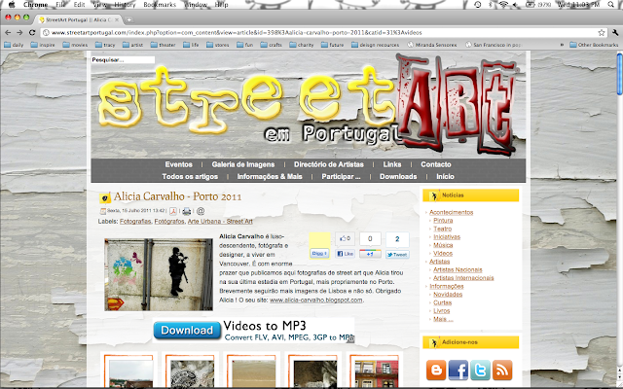Open the charity bookmarks folder
Screen dimensions: 623x389
302,45
